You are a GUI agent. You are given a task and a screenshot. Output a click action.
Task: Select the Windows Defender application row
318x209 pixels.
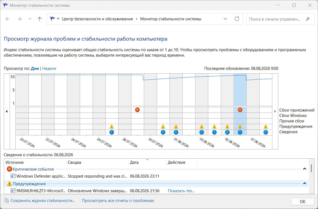[156, 176]
